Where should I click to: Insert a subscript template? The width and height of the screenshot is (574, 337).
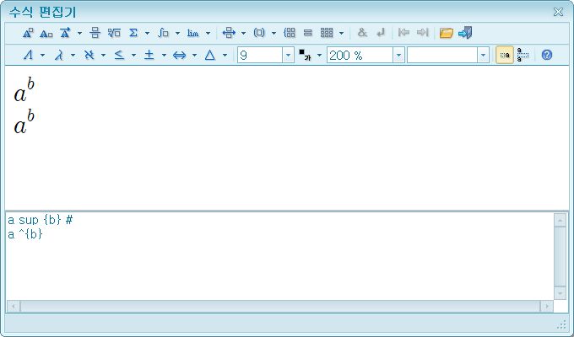point(46,33)
